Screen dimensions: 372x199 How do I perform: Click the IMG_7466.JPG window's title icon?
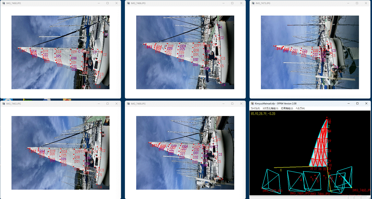[128, 3]
